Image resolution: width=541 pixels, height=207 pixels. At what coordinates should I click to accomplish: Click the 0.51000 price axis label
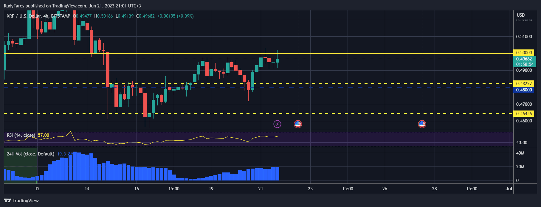[x=524, y=37]
